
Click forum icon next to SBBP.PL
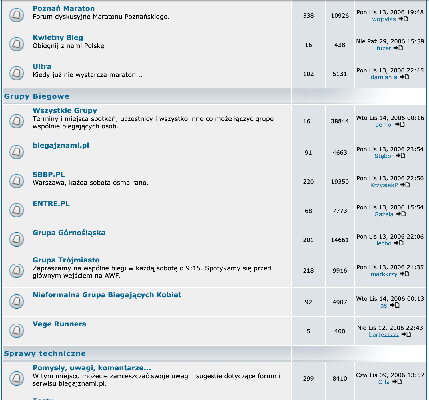click(x=17, y=181)
